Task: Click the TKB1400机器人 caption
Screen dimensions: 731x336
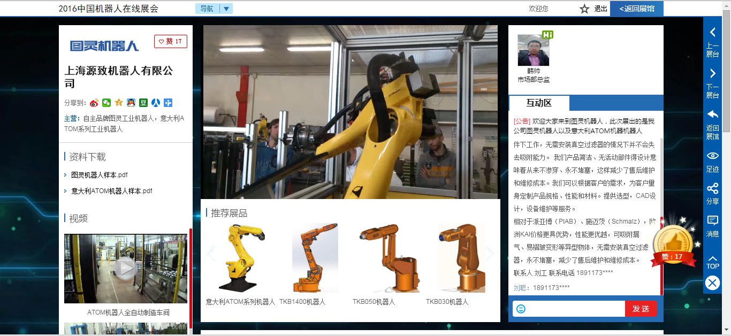Action: pos(302,302)
